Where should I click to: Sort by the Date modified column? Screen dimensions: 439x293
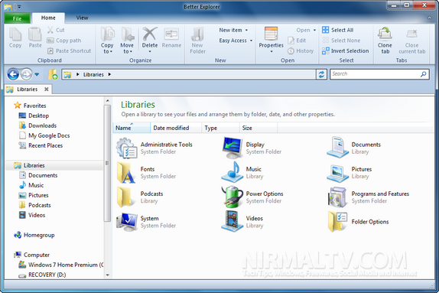click(176, 128)
